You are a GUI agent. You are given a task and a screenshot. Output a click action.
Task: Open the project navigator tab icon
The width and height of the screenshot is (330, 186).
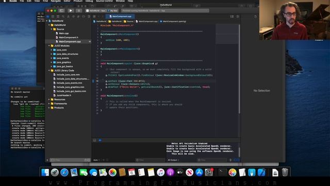coord(48,17)
